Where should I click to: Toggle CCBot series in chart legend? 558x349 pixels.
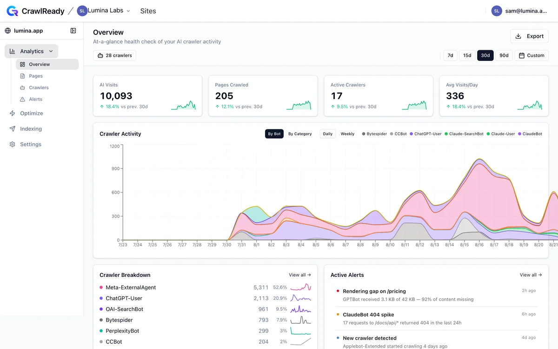click(x=399, y=134)
